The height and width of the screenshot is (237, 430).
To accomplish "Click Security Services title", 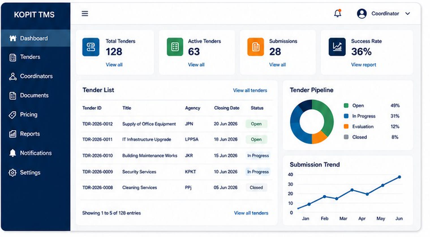I will [x=139, y=172].
